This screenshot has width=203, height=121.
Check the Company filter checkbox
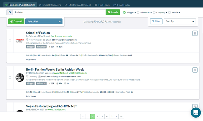point(154,12)
